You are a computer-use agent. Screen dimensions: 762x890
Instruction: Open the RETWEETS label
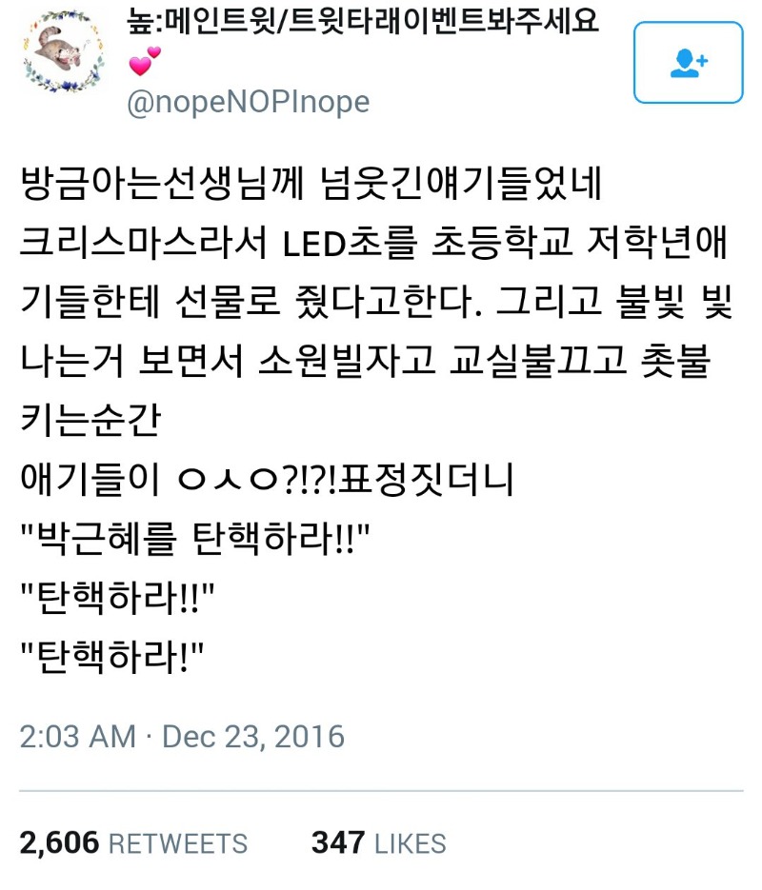coord(178,843)
